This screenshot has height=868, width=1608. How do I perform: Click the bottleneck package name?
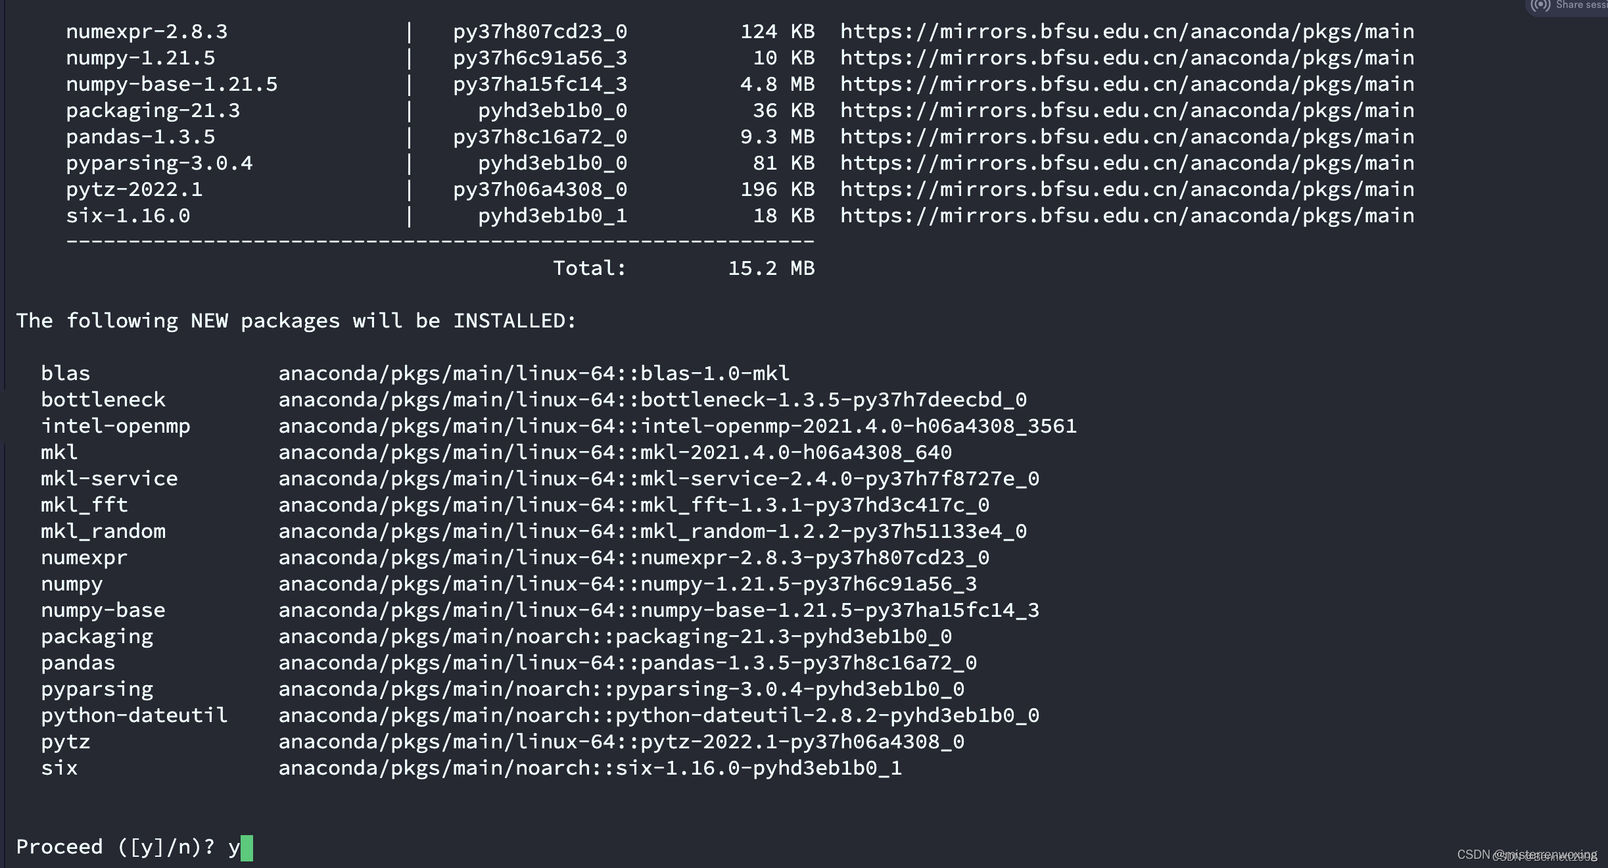(x=103, y=400)
